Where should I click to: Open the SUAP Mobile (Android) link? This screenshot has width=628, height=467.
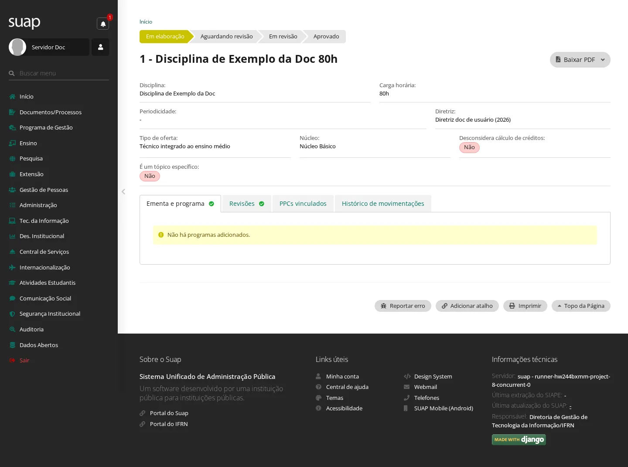(x=444, y=408)
